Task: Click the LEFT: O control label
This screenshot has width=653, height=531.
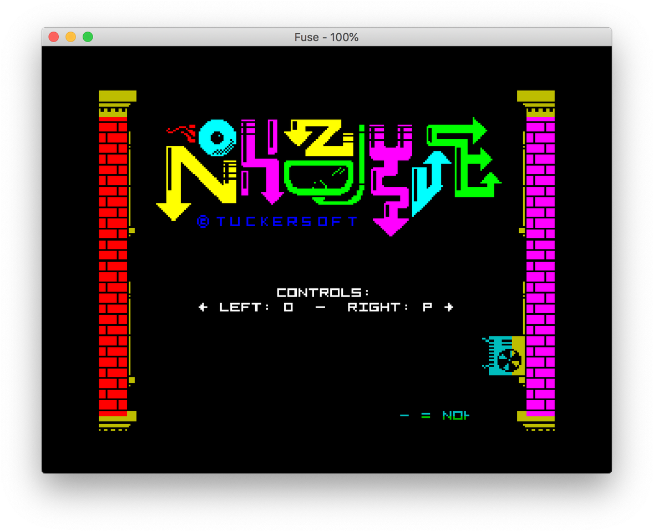Action: [x=256, y=307]
